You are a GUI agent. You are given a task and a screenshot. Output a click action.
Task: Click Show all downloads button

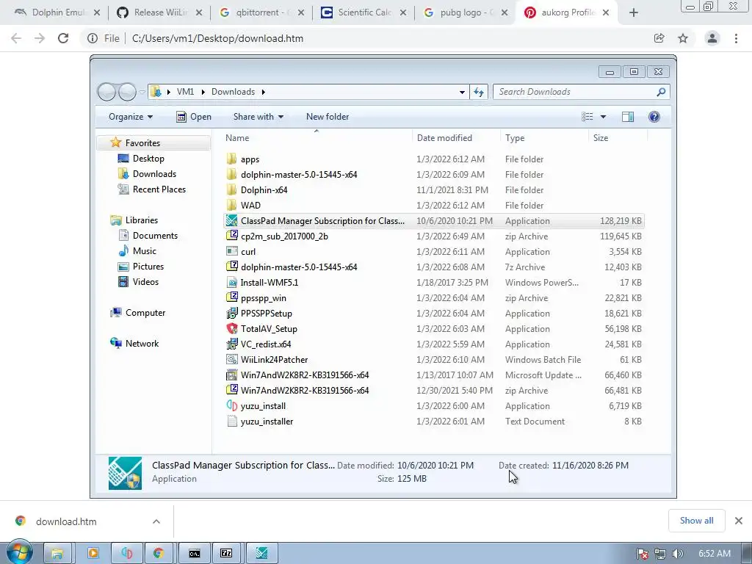tap(696, 521)
